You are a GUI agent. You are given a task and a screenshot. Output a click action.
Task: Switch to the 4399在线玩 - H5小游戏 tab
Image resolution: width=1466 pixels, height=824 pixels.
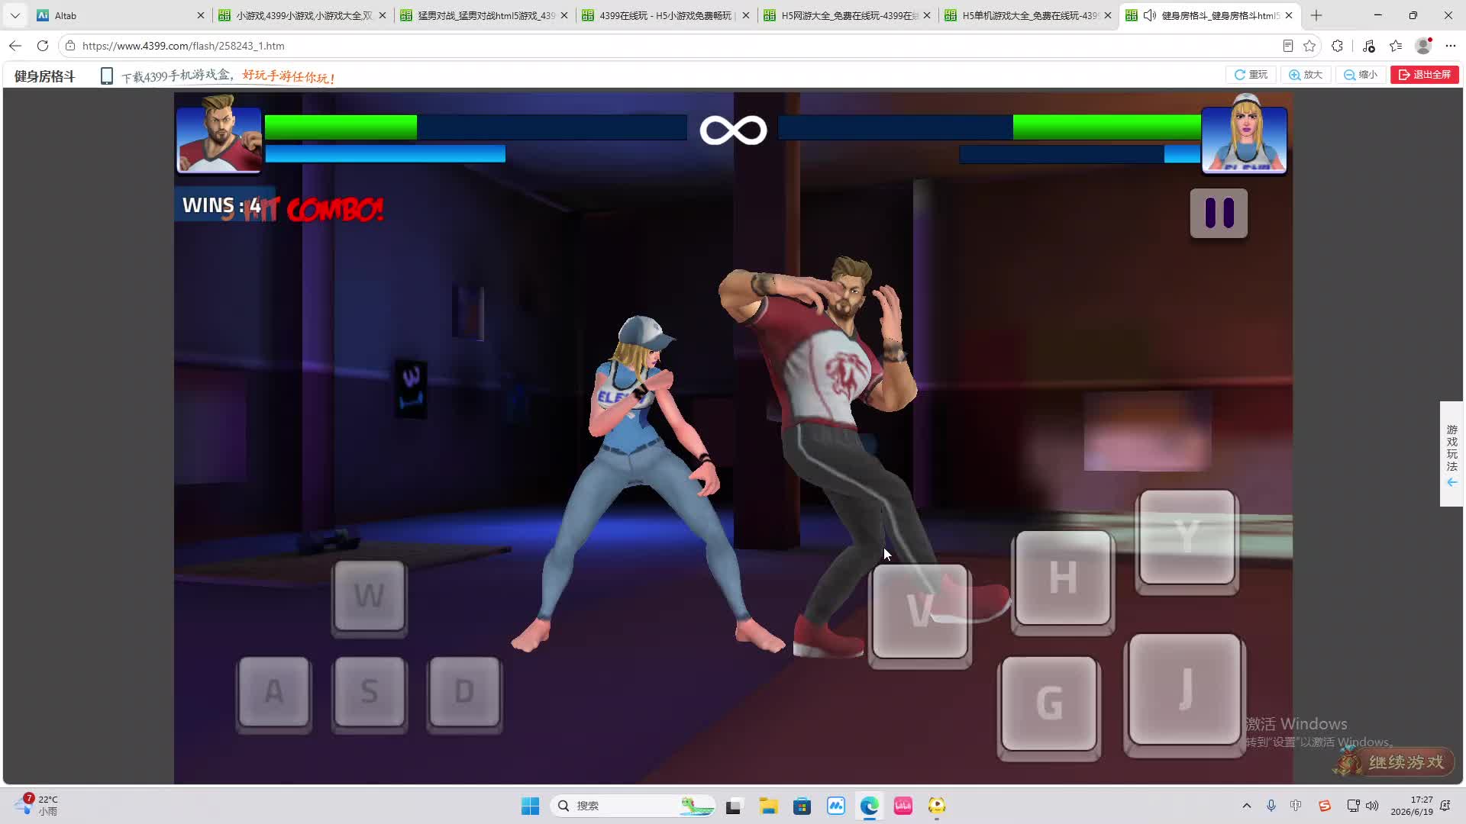pos(667,15)
